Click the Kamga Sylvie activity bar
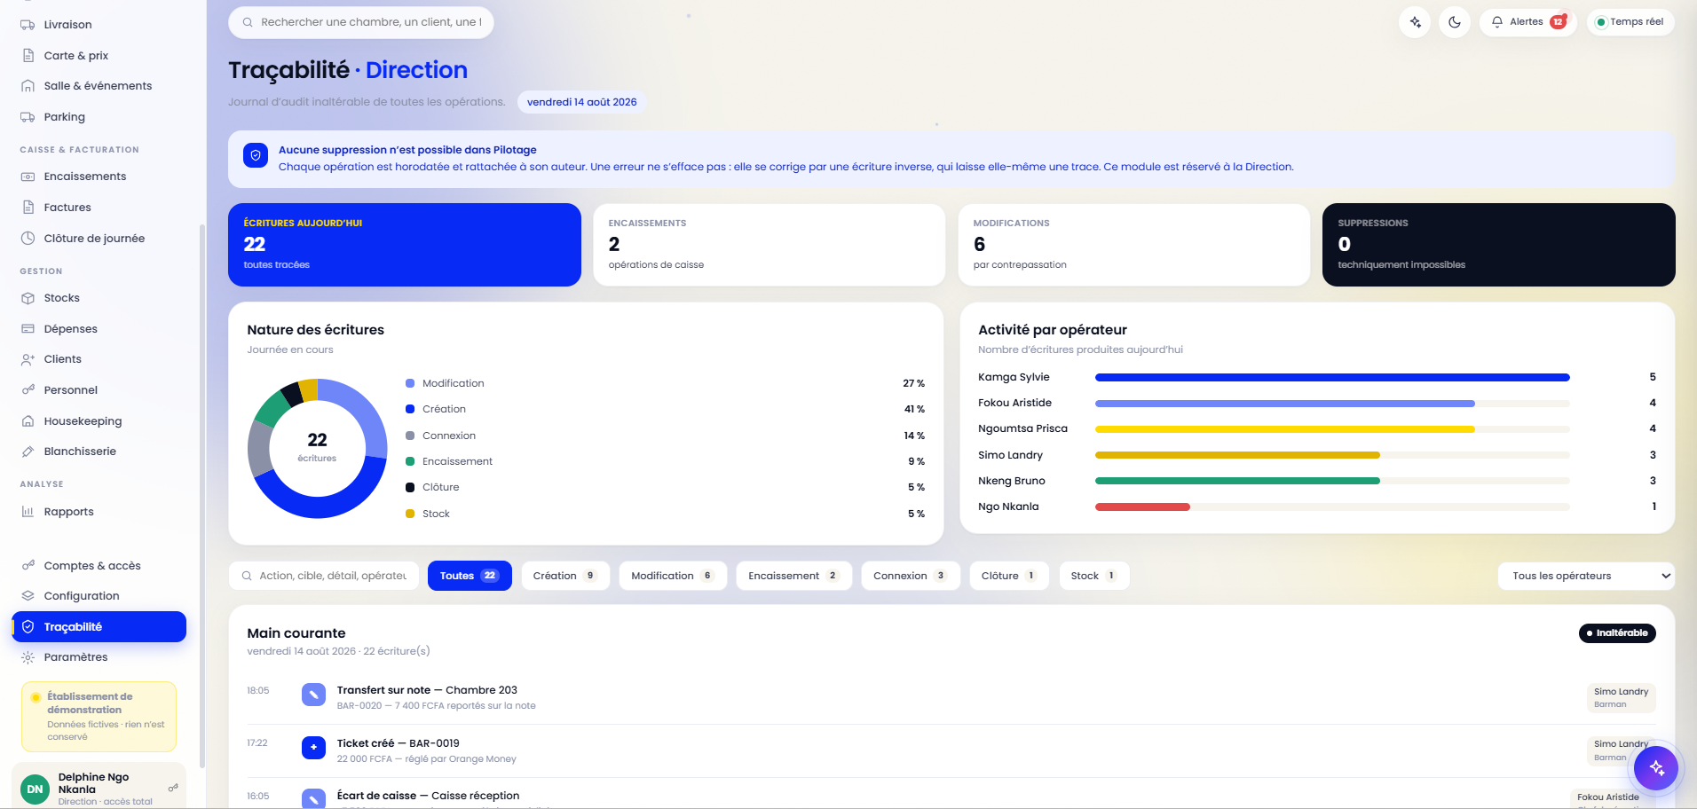Image resolution: width=1697 pixels, height=809 pixels. 1332,378
